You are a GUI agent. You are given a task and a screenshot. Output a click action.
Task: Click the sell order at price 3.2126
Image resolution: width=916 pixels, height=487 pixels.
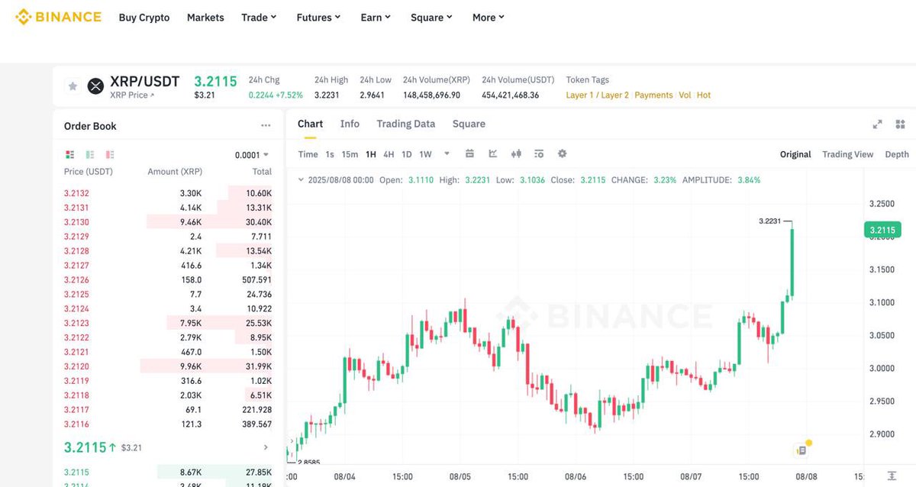click(x=168, y=280)
